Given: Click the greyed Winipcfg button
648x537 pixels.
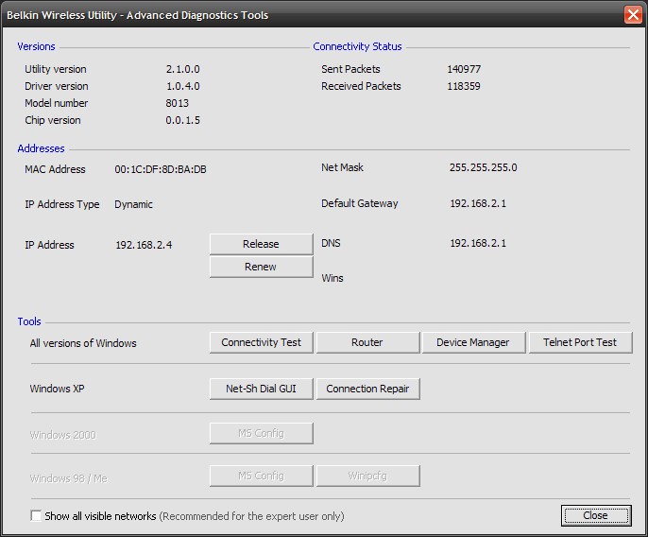Looking at the screenshot, I should click(x=367, y=476).
